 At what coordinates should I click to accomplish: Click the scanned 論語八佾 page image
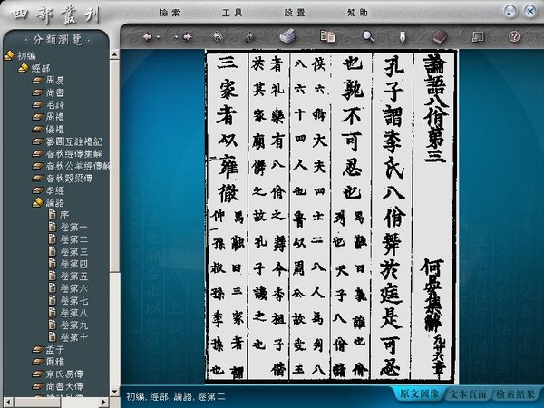pyautogui.click(x=331, y=217)
